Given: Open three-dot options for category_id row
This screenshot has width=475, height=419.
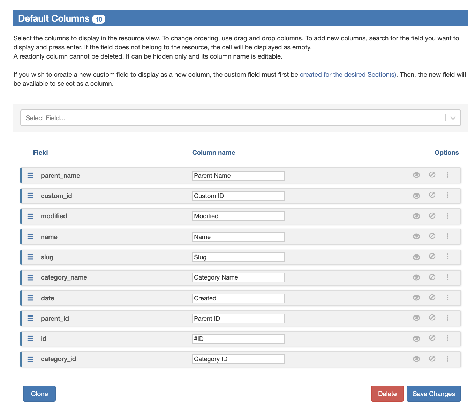Looking at the screenshot, I should [447, 359].
